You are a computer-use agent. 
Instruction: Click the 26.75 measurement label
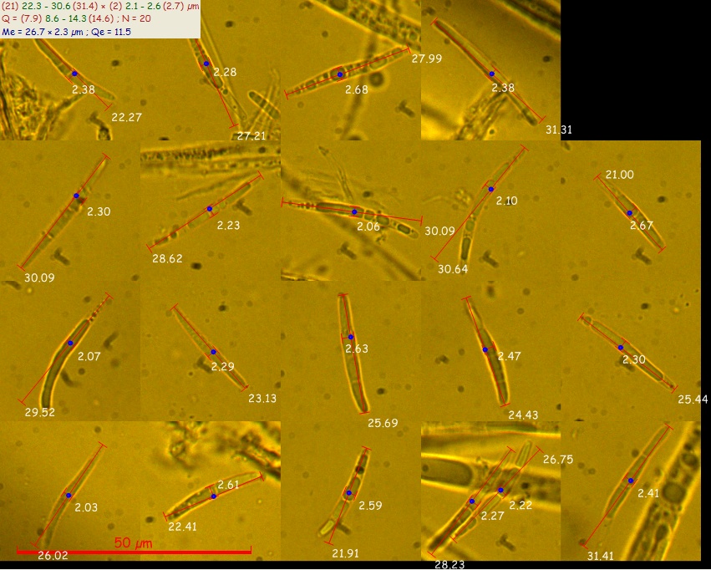click(x=558, y=460)
